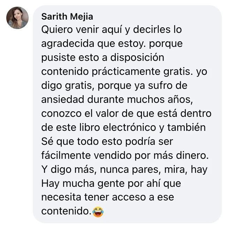This screenshot has height=226, width=226.
Task: Click the word "disposición" in the comment
Action: pos(137,58)
